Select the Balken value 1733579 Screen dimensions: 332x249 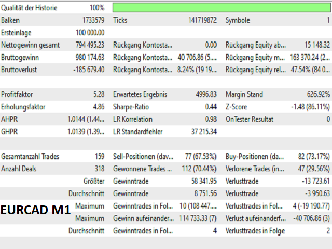(x=93, y=20)
